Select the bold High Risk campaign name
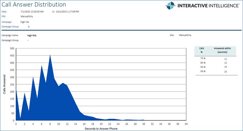 [x=32, y=35]
